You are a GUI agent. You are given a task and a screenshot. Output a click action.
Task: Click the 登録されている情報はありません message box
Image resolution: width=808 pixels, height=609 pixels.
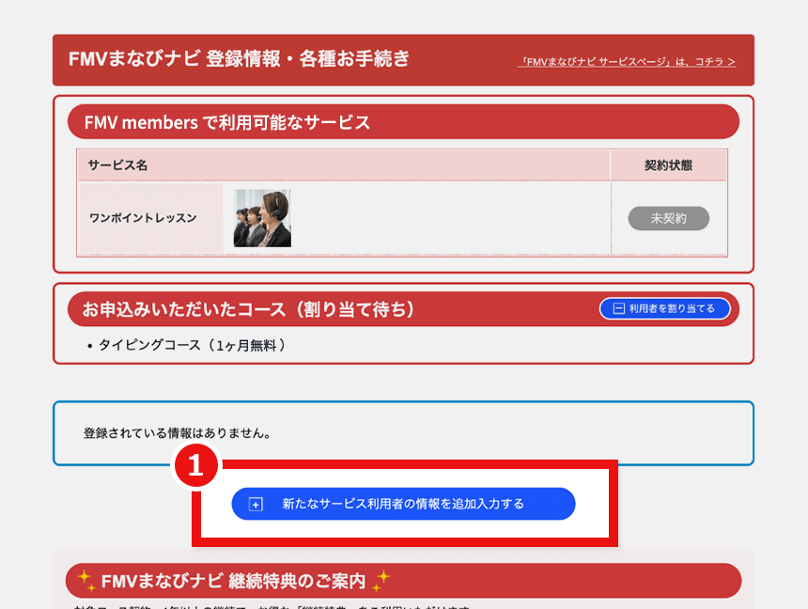pyautogui.click(x=403, y=433)
